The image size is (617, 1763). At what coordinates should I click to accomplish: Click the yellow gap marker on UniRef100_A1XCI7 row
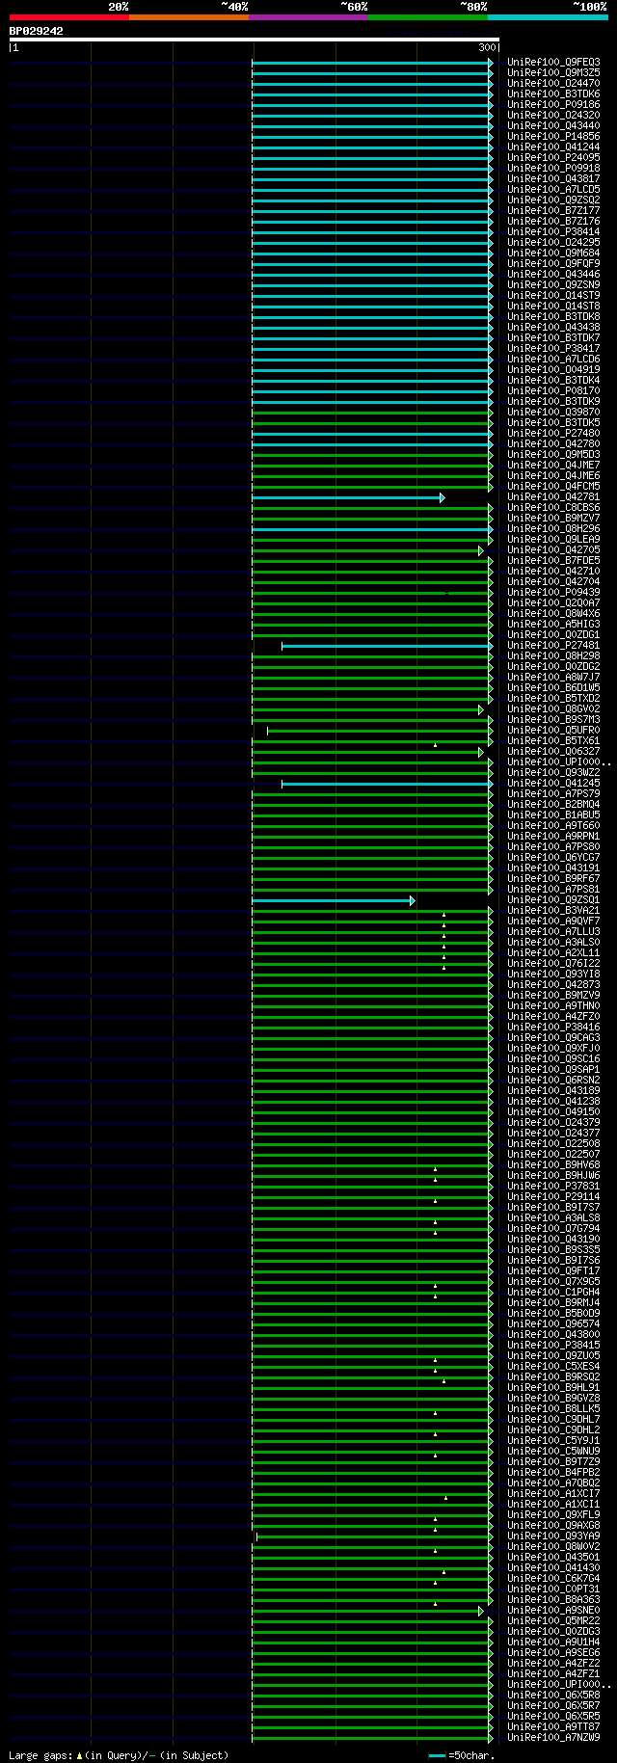pyautogui.click(x=445, y=1498)
